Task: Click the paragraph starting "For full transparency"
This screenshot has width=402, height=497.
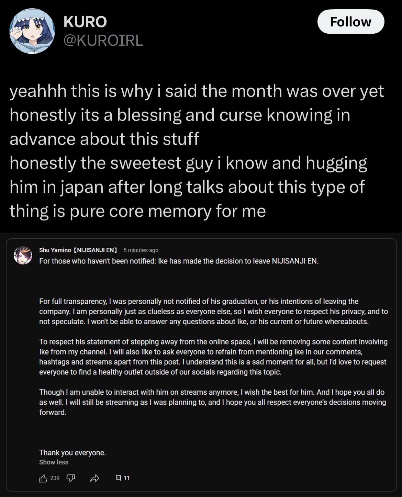Action: coord(213,312)
